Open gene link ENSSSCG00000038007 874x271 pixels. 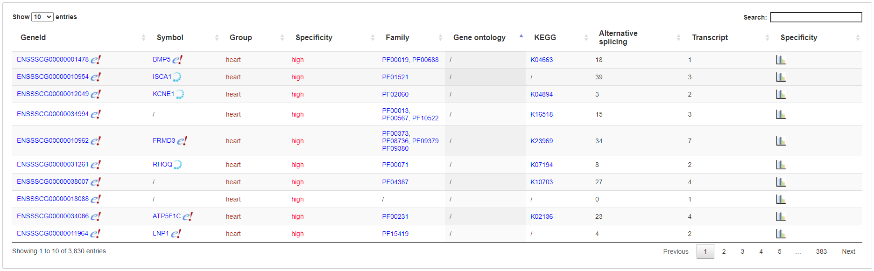click(53, 181)
